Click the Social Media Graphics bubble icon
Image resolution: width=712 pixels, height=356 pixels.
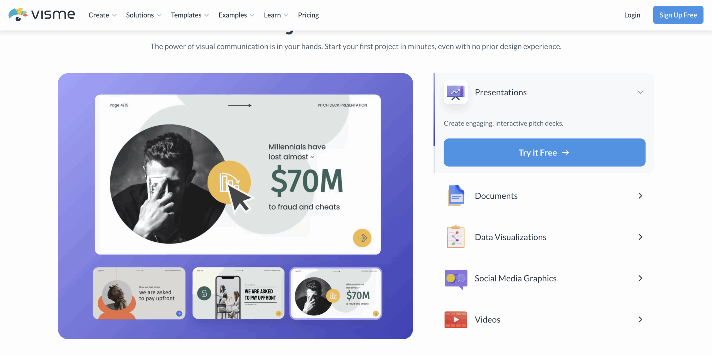coord(456,279)
